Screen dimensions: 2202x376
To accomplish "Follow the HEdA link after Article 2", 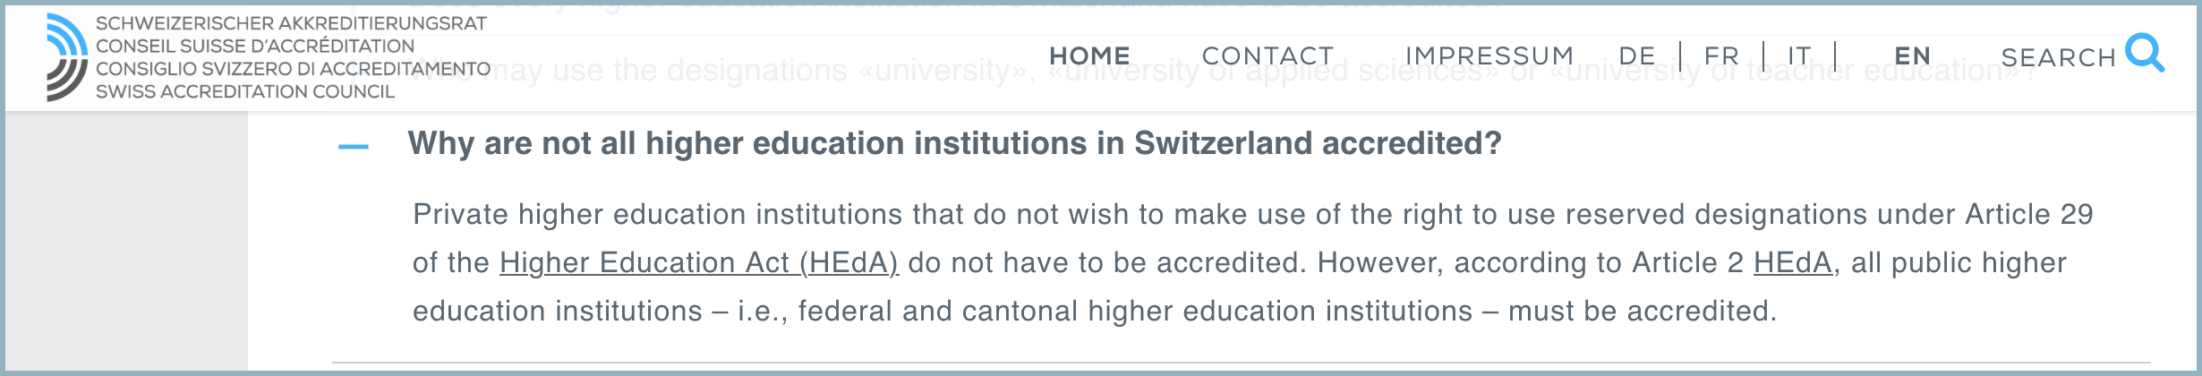I will (x=1792, y=262).
